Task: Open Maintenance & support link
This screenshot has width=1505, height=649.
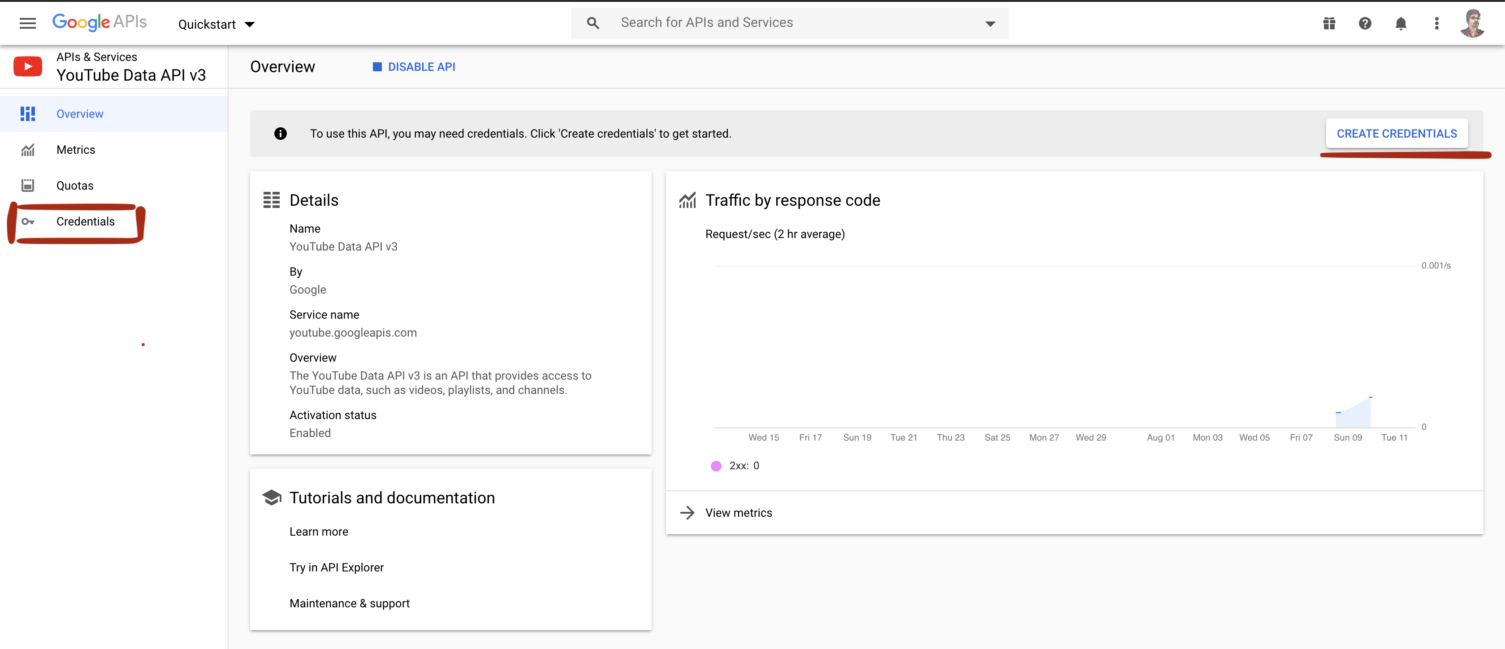Action: (350, 603)
